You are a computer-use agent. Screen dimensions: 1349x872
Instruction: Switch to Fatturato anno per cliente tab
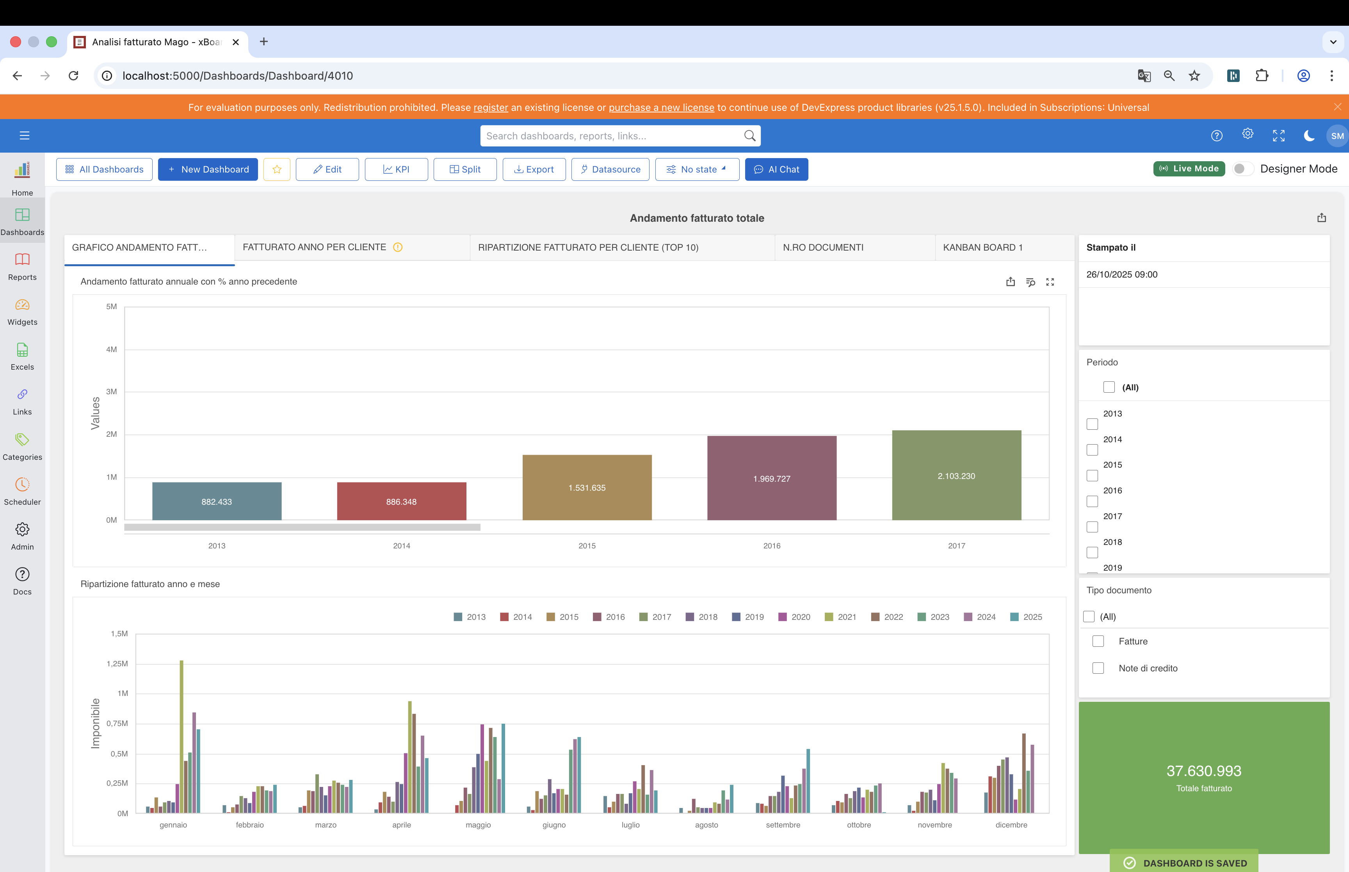tap(352, 247)
